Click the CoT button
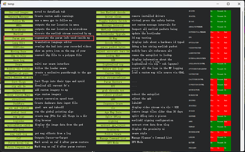The height and width of the screenshot is (152, 245). point(18,139)
